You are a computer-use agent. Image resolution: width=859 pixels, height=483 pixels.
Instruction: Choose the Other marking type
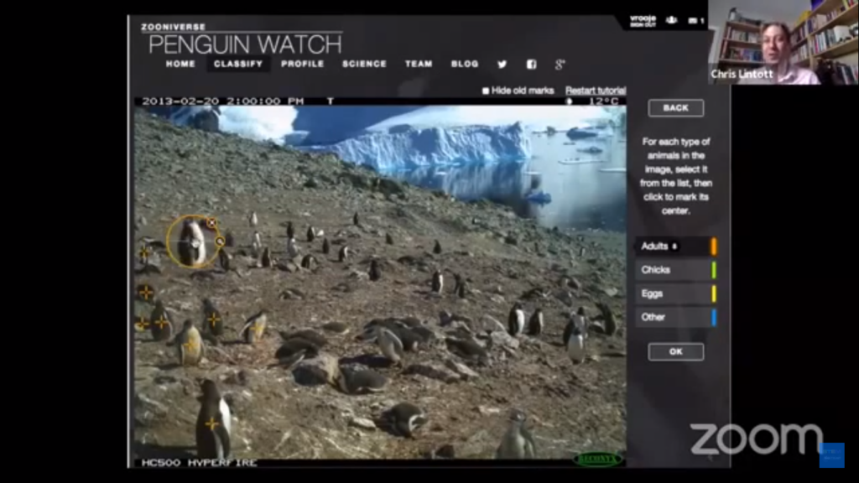pos(676,317)
